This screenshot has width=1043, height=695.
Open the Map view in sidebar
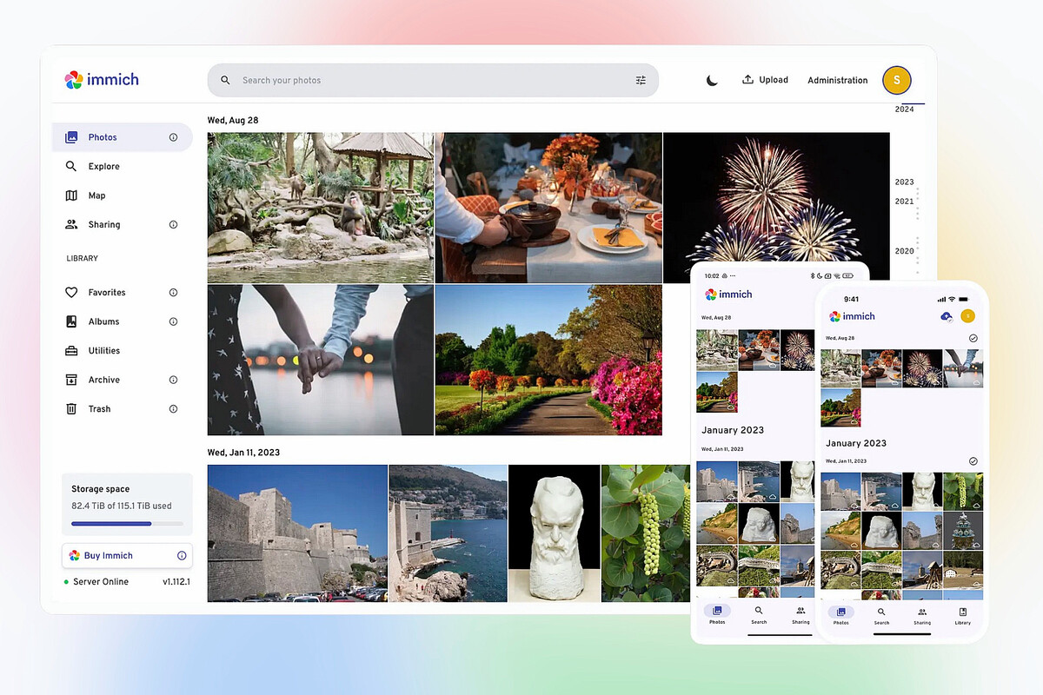[96, 195]
